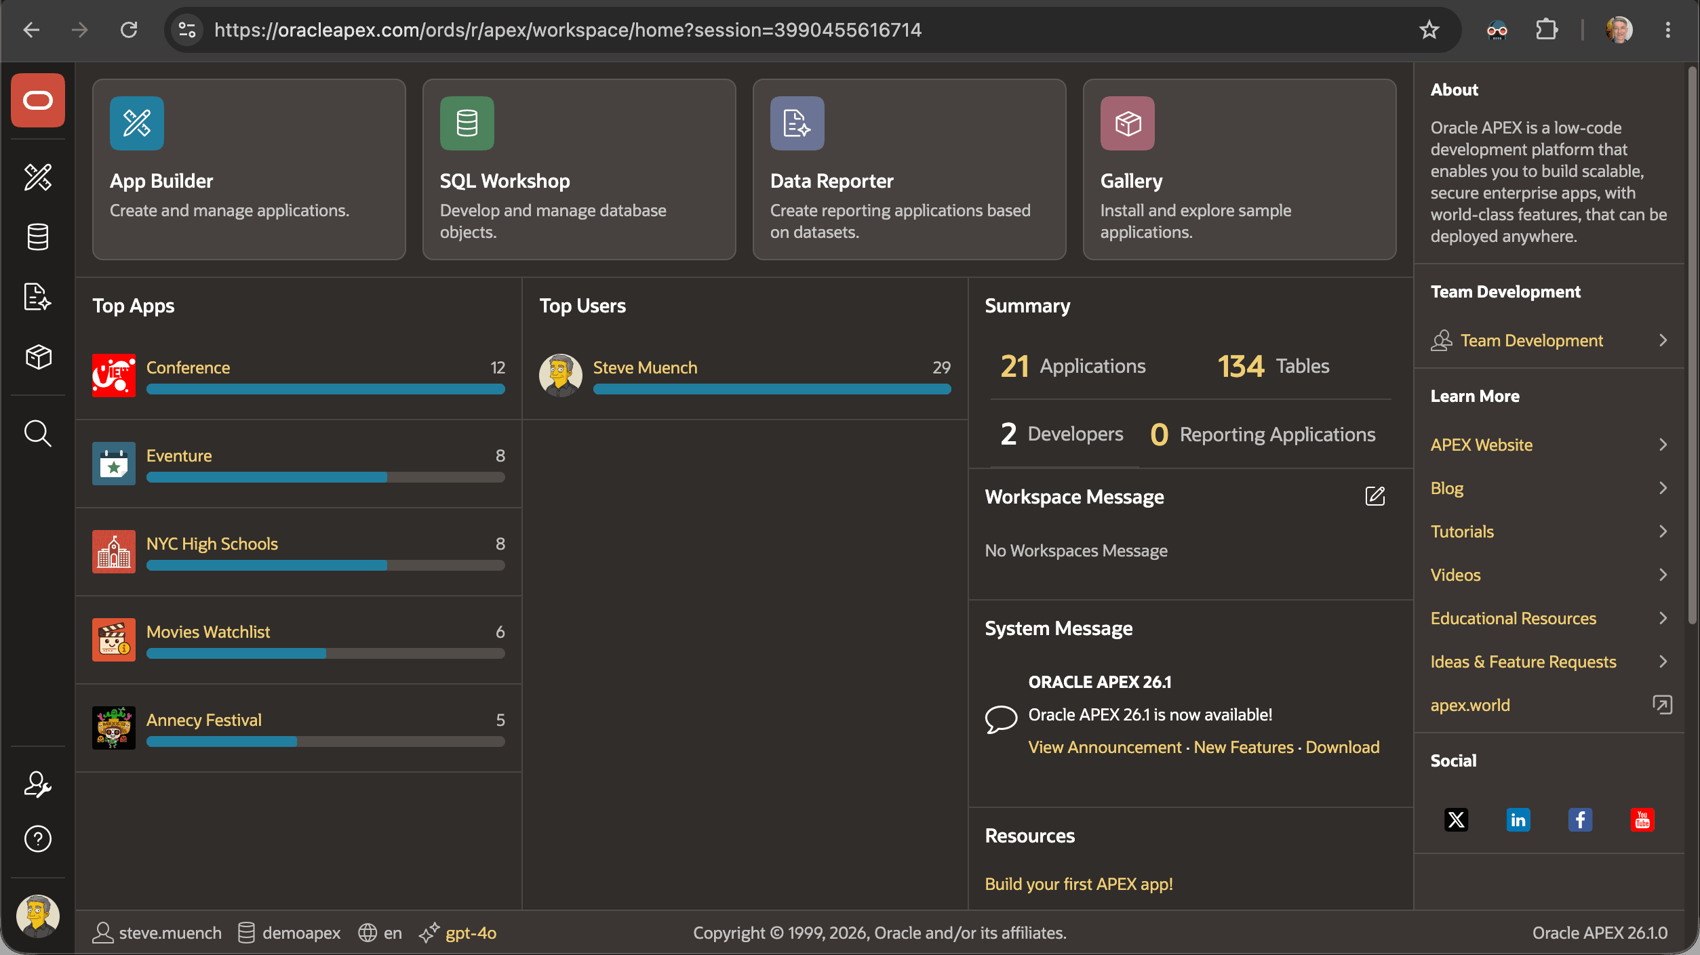1700x955 pixels.
Task: Bookmark this page with star icon
Action: click(1429, 30)
